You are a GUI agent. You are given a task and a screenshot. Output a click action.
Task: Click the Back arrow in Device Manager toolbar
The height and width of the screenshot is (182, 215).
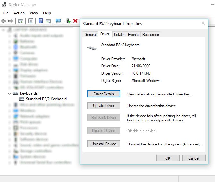click(x=4, y=21)
